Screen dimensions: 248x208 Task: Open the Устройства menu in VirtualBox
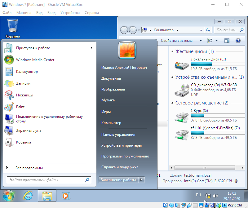pos(70,13)
